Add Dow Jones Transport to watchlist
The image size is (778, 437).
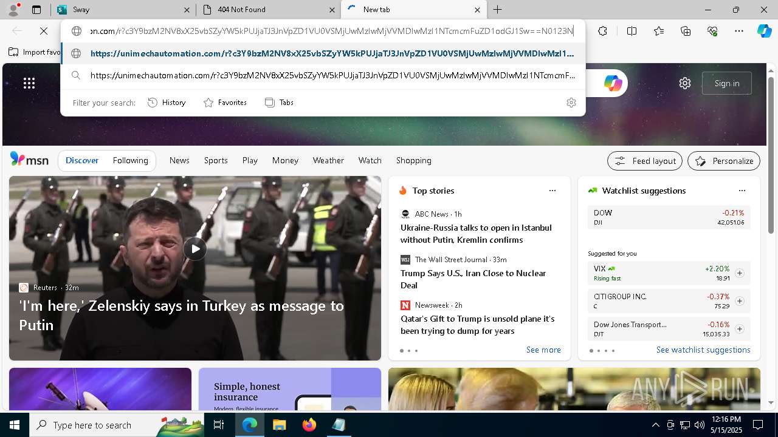tap(740, 329)
